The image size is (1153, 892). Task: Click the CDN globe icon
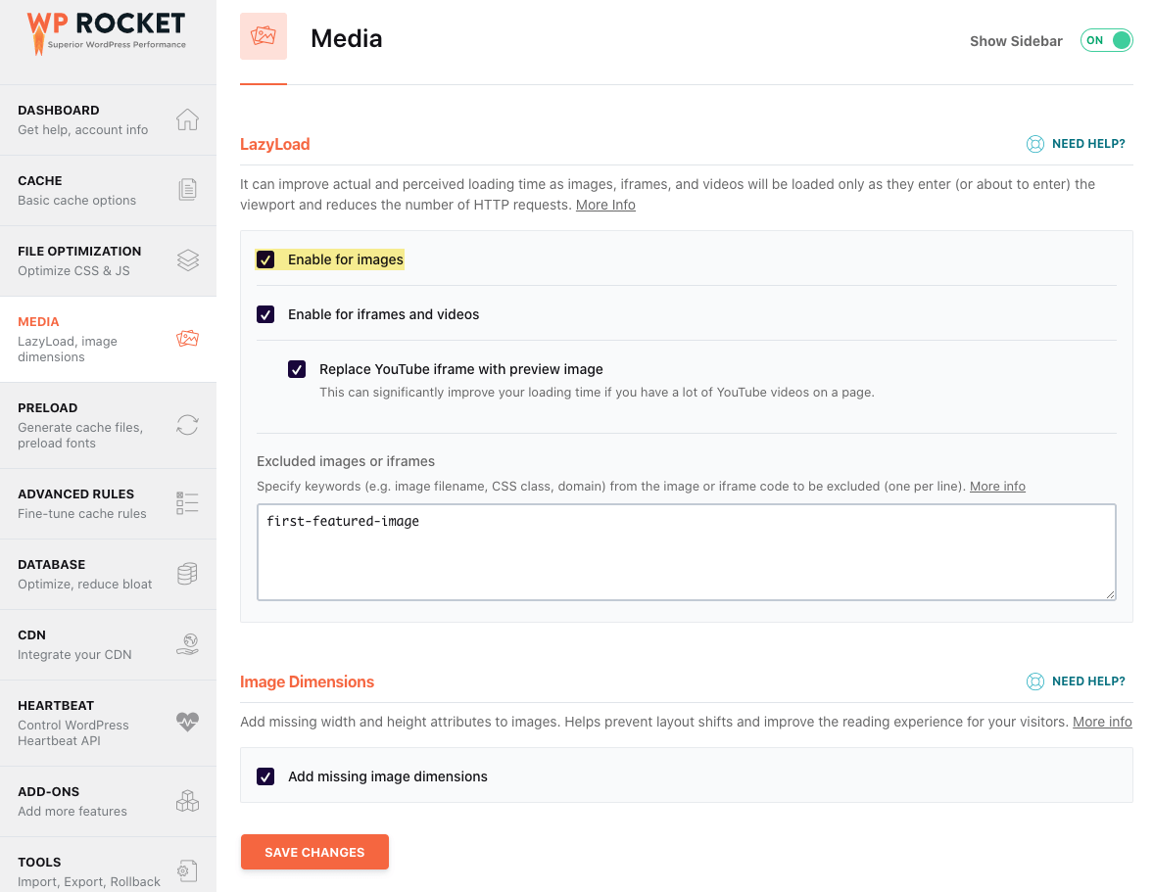pos(187,643)
